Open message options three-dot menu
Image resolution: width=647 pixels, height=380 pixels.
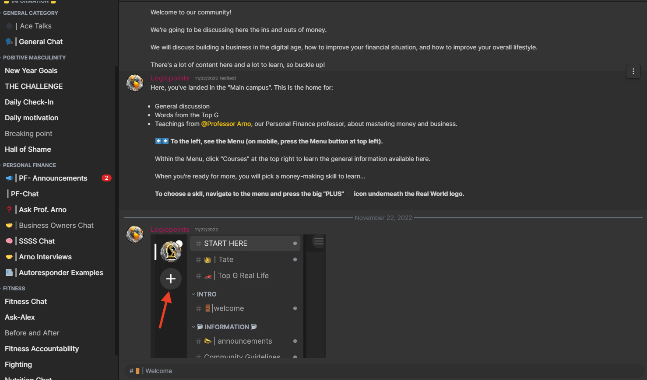[633, 71]
